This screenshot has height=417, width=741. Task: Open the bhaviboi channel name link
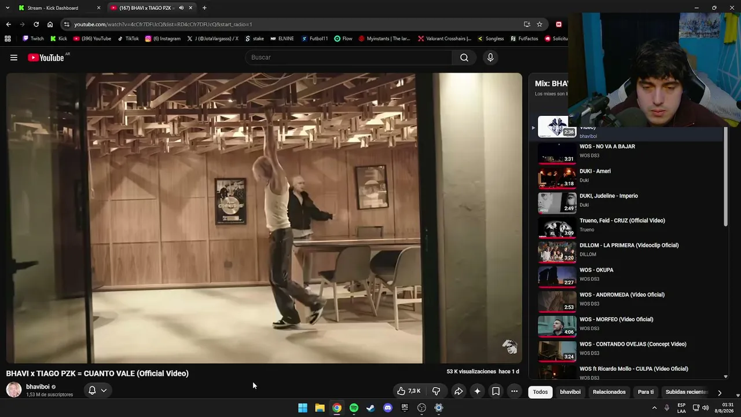(x=38, y=387)
